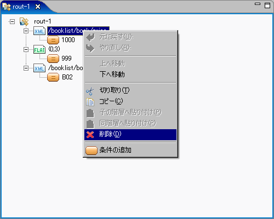This screenshot has height=219, width=274.
Task: Choose 下へ移動 move down entry
Action: [130, 74]
